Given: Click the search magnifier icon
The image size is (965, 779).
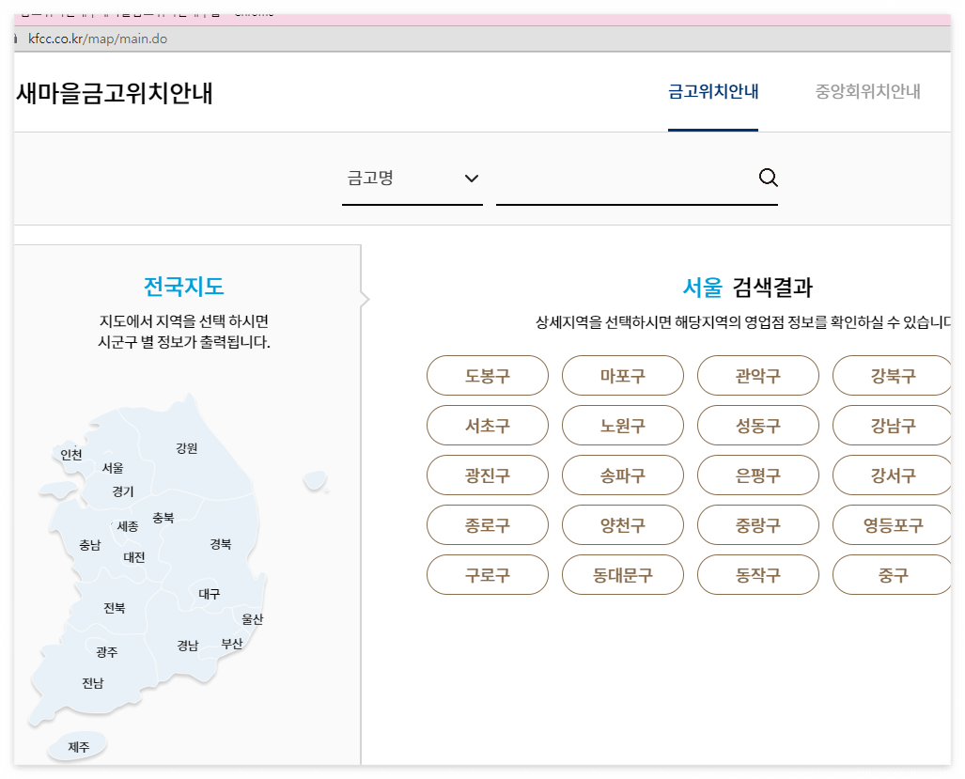Looking at the screenshot, I should [768, 177].
